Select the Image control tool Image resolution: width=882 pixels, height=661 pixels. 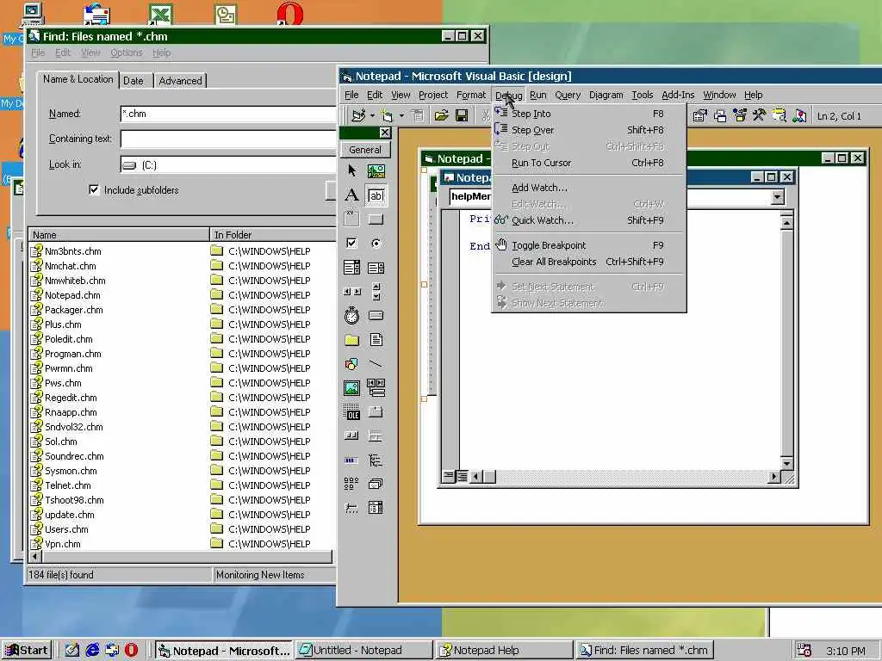352,388
